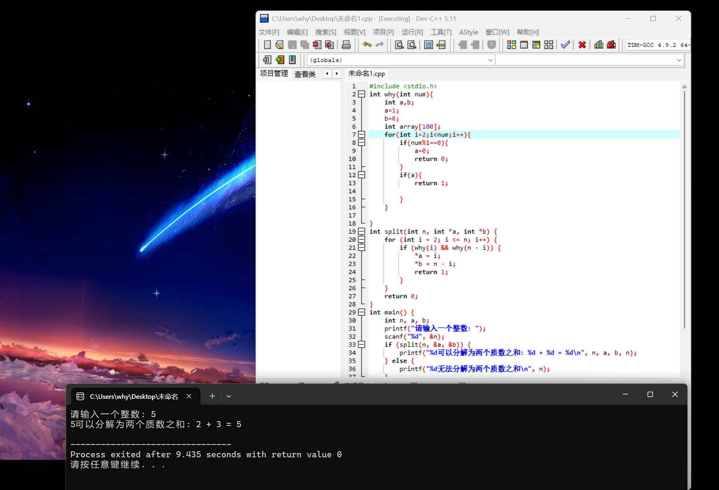This screenshot has height=490, width=719.
Task: Click the plus button for new terminal tab
Action: 212,396
